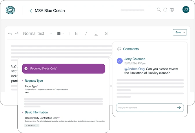This screenshot has height=133, width=195.
Task: Click the company logo icon
Action: pos(11,10)
